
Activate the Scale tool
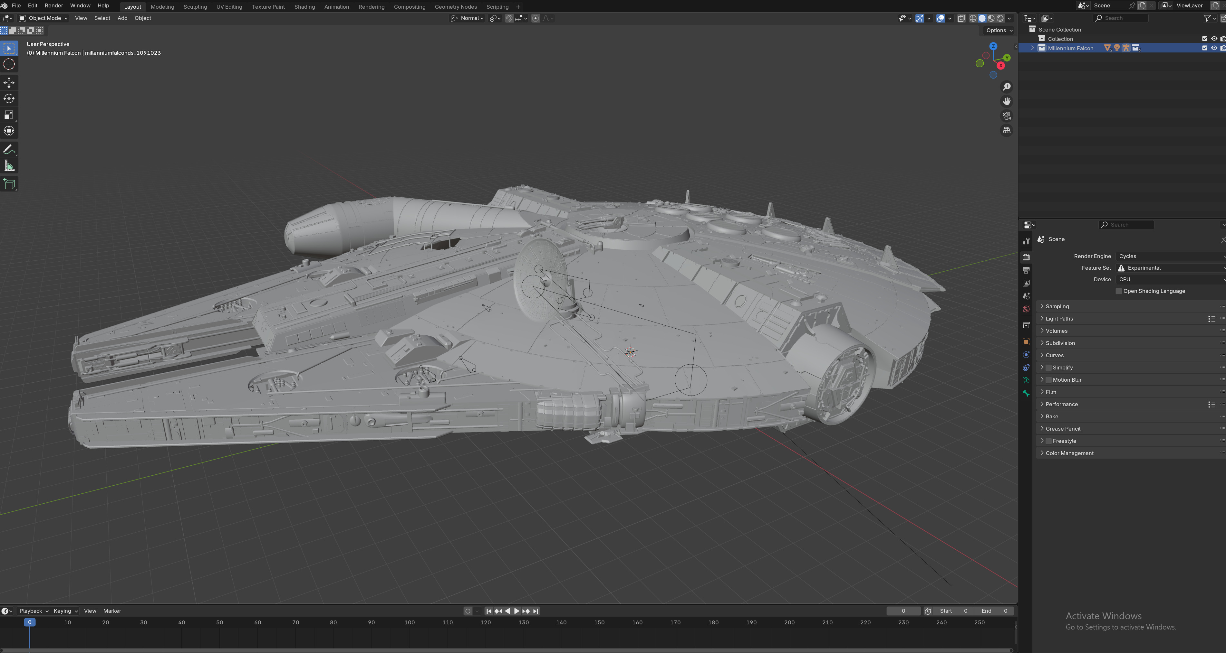tap(9, 115)
